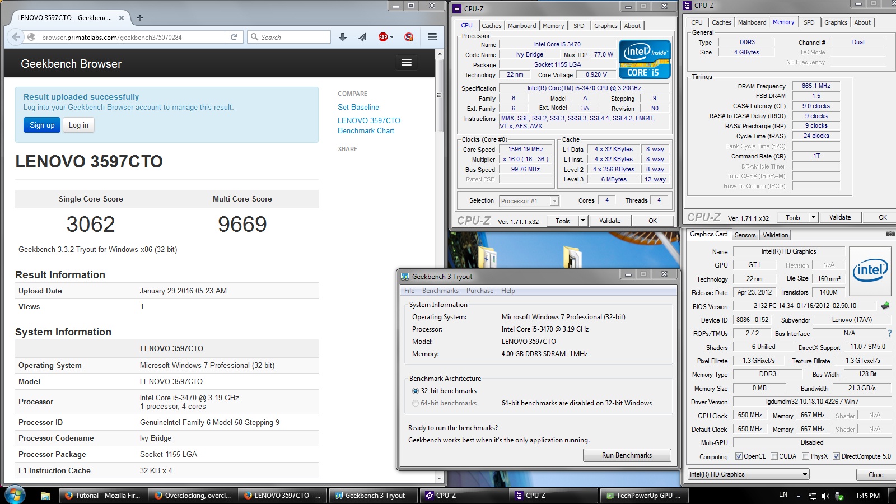Open Tools dropdown arrow in CPU-Z processor window
The width and height of the screenshot is (896, 504).
583,221
